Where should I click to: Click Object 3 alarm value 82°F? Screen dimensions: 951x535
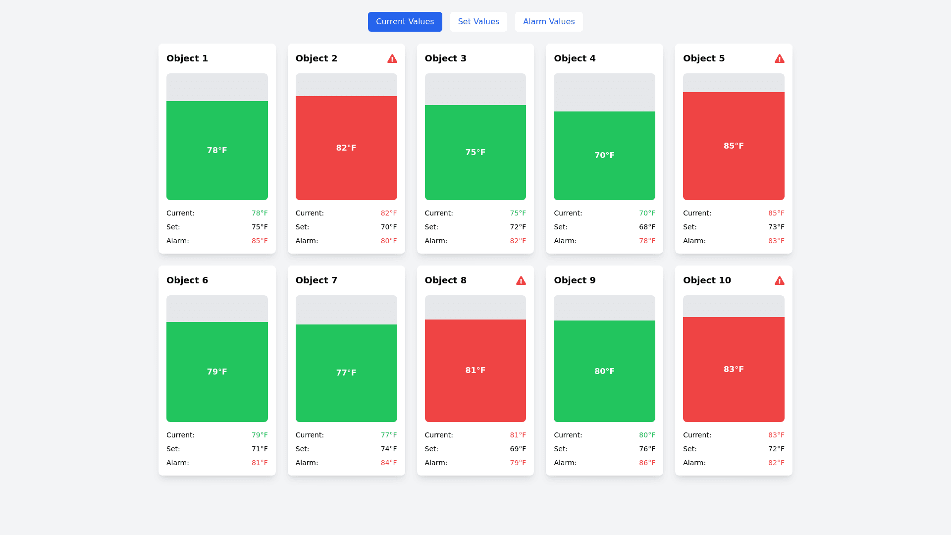click(518, 241)
